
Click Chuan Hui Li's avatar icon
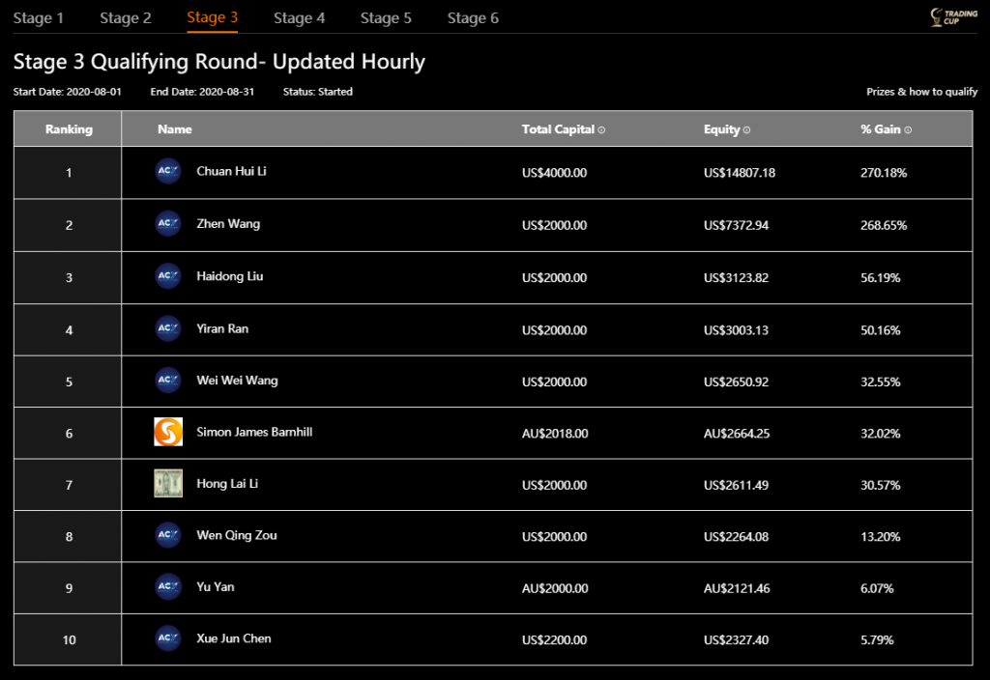click(x=168, y=171)
